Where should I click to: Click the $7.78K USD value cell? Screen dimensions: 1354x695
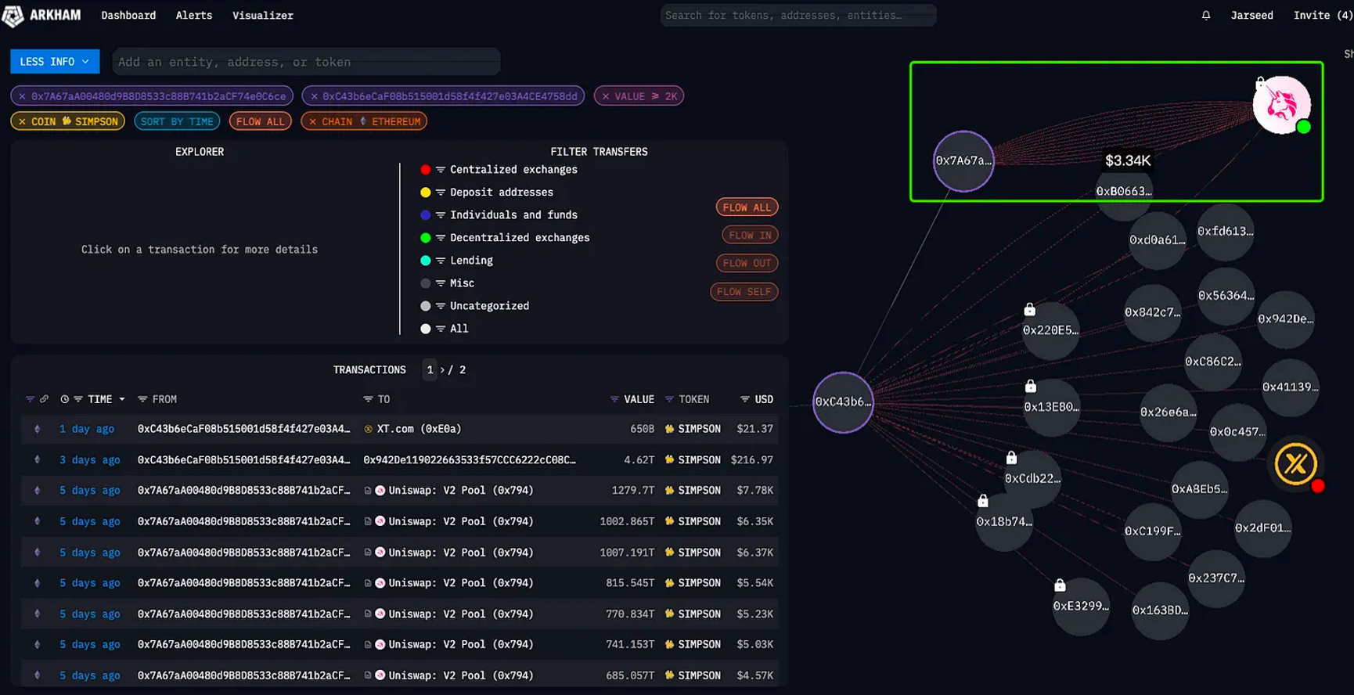(754, 491)
